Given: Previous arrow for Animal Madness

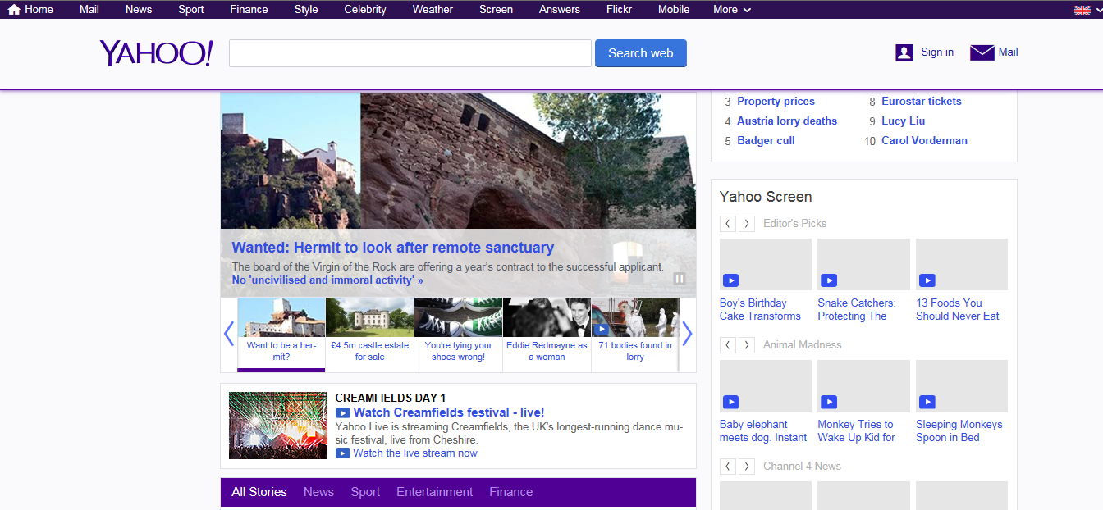Looking at the screenshot, I should click(728, 345).
